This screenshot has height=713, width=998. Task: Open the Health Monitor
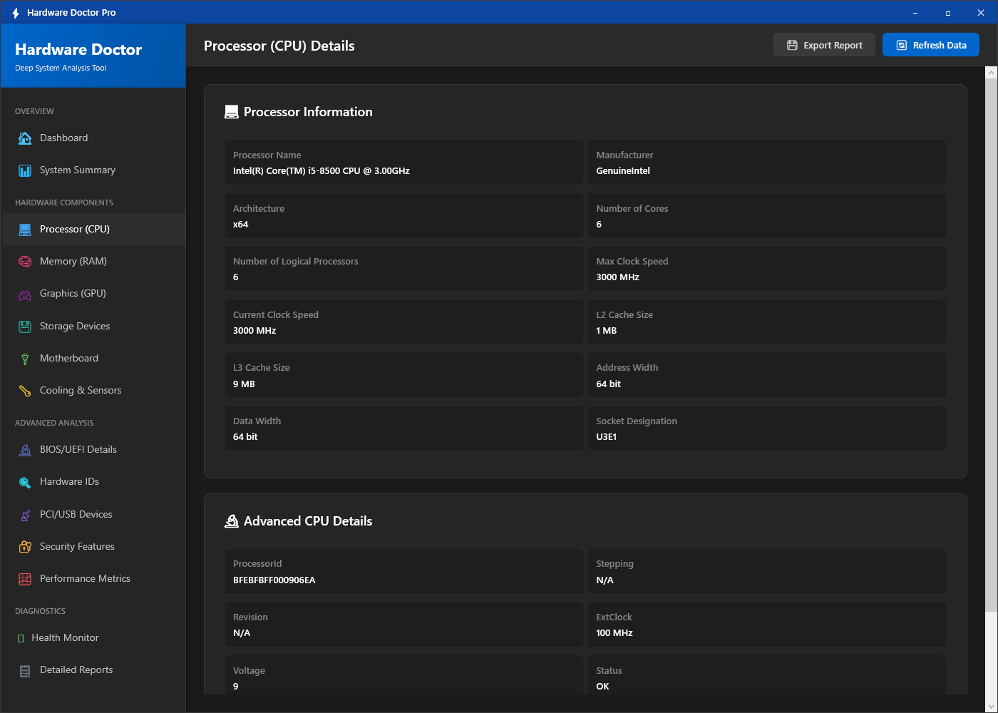[x=93, y=638]
